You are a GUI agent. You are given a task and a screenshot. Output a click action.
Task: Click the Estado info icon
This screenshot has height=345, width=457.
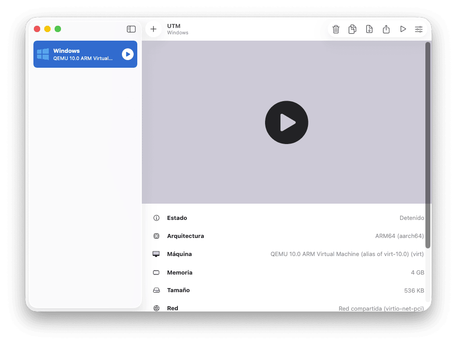coord(157,218)
